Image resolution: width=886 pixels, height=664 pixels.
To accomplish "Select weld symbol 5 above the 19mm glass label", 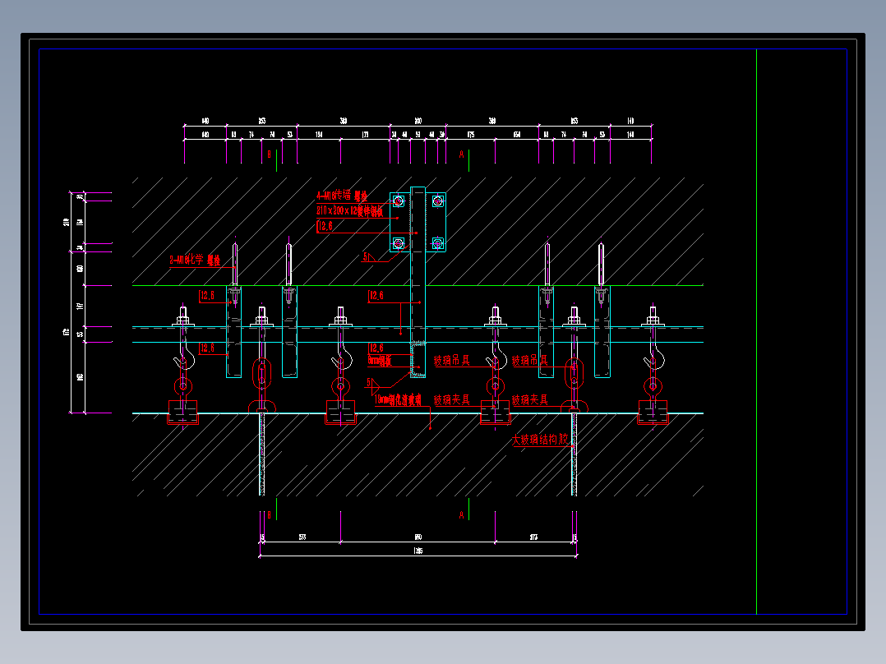I will (371, 383).
